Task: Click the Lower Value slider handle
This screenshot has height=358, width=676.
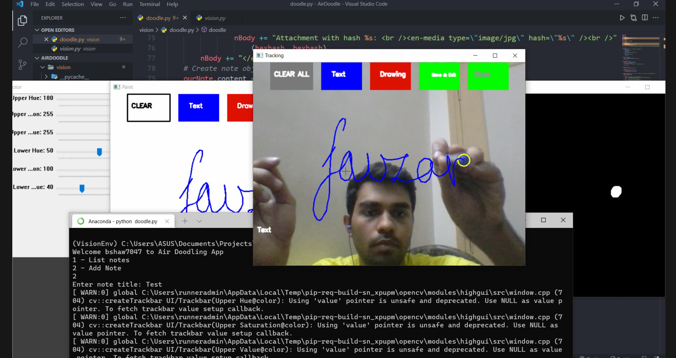Action: 82,188
